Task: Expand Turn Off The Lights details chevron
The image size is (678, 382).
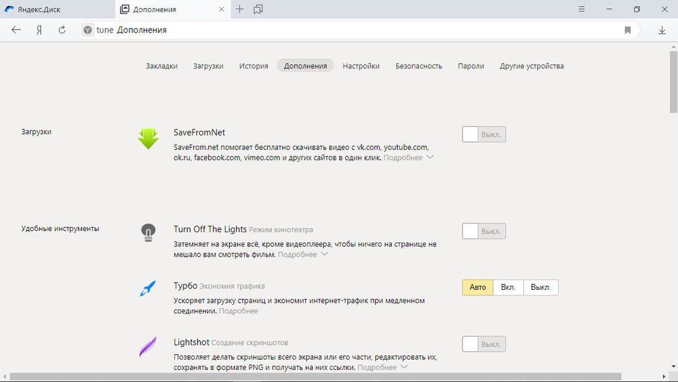Action: [324, 254]
